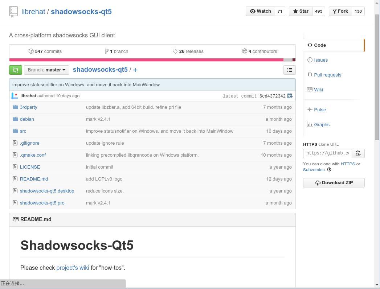
Task: Open the librehat owner link in the header
Action: point(33,12)
